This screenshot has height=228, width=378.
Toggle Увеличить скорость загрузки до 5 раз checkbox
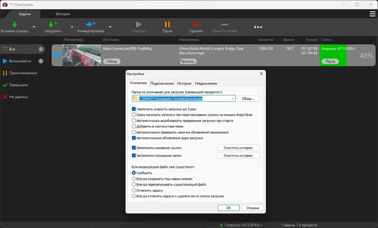click(134, 109)
